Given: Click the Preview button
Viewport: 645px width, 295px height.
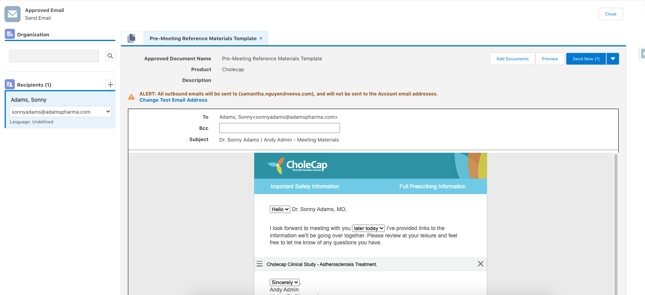Looking at the screenshot, I should pos(550,59).
